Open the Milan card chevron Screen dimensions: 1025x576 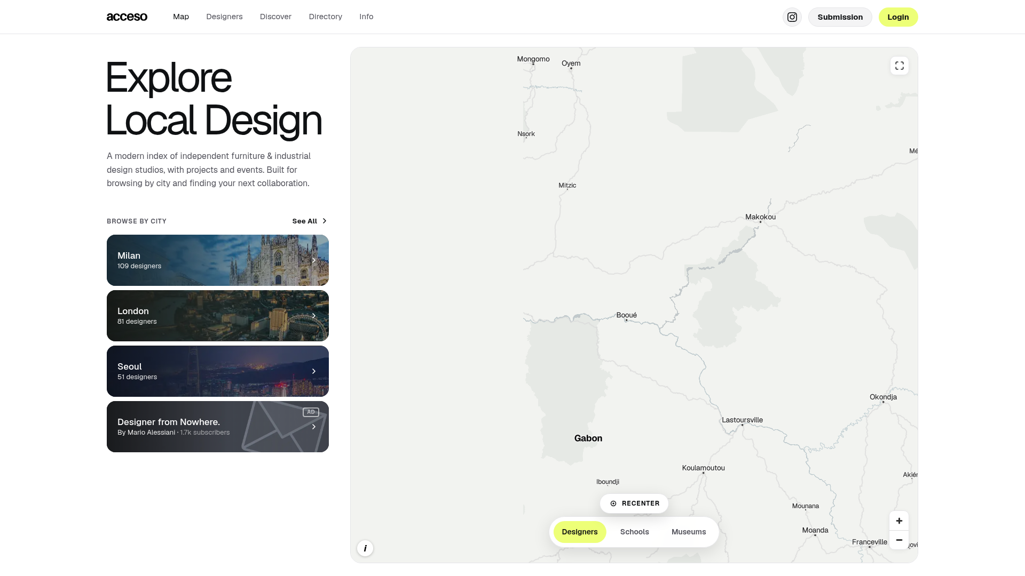coord(314,260)
